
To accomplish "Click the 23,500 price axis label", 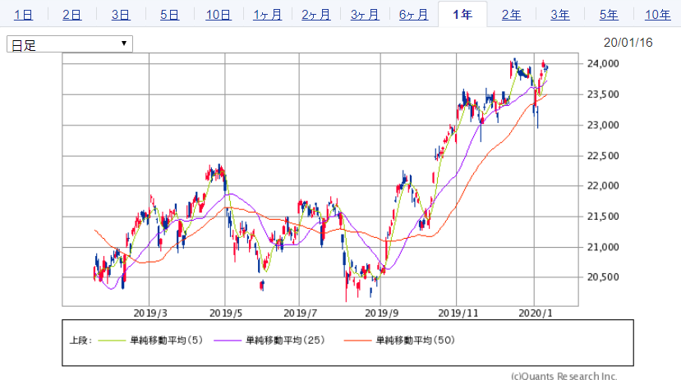I will pos(603,94).
